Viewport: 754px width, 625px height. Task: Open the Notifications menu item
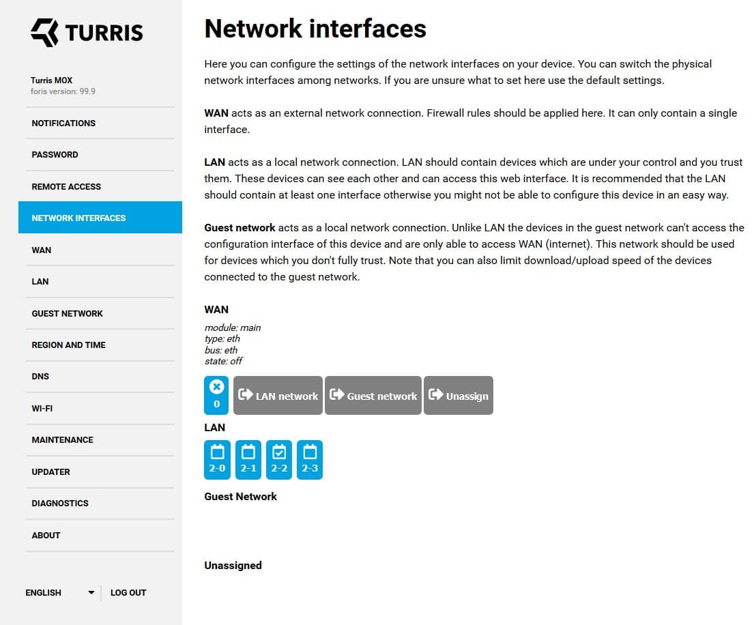63,123
